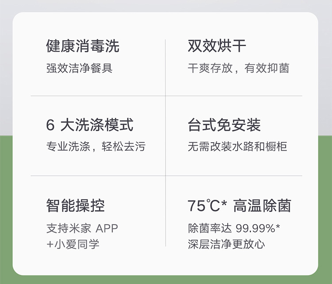Viewport: 332px width, 284px height.
Task: Click the 无需改装水路和橱柜 description
Action: click(x=237, y=146)
